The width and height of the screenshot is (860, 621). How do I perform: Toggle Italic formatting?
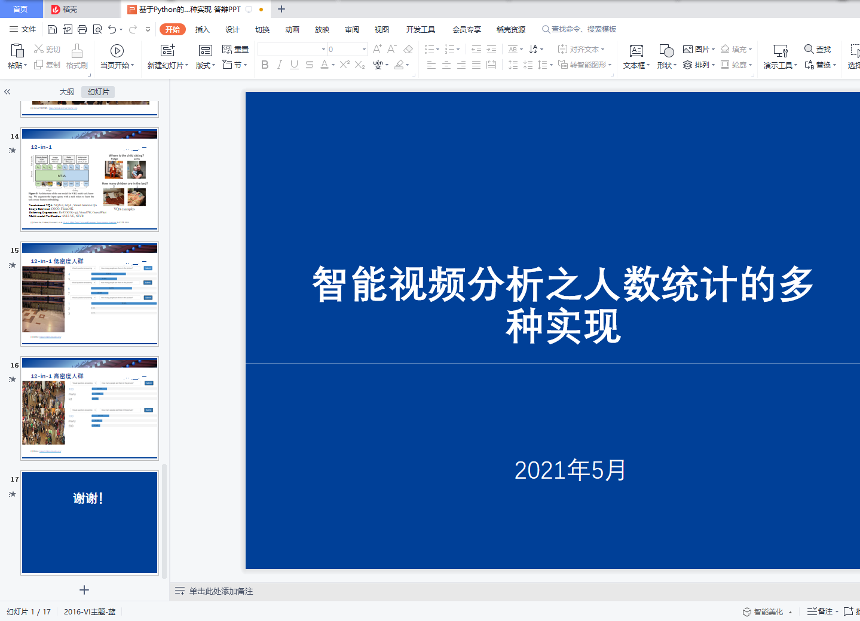click(x=280, y=65)
